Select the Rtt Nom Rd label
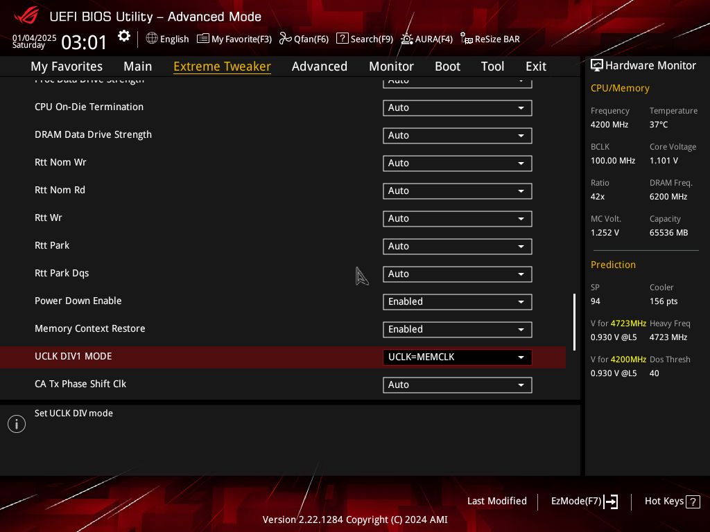 pos(60,190)
